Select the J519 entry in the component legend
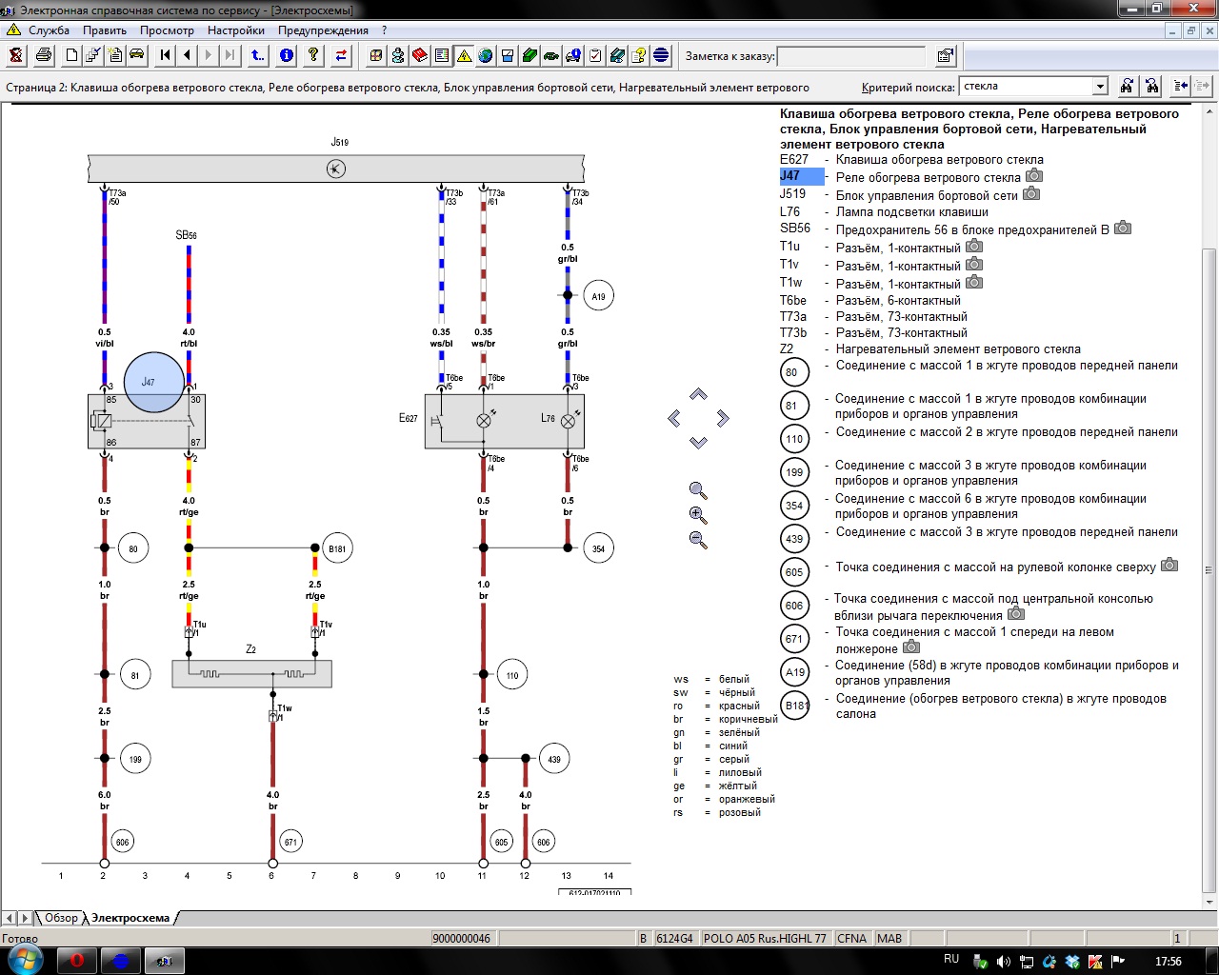Image resolution: width=1219 pixels, height=975 pixels. 792,194
